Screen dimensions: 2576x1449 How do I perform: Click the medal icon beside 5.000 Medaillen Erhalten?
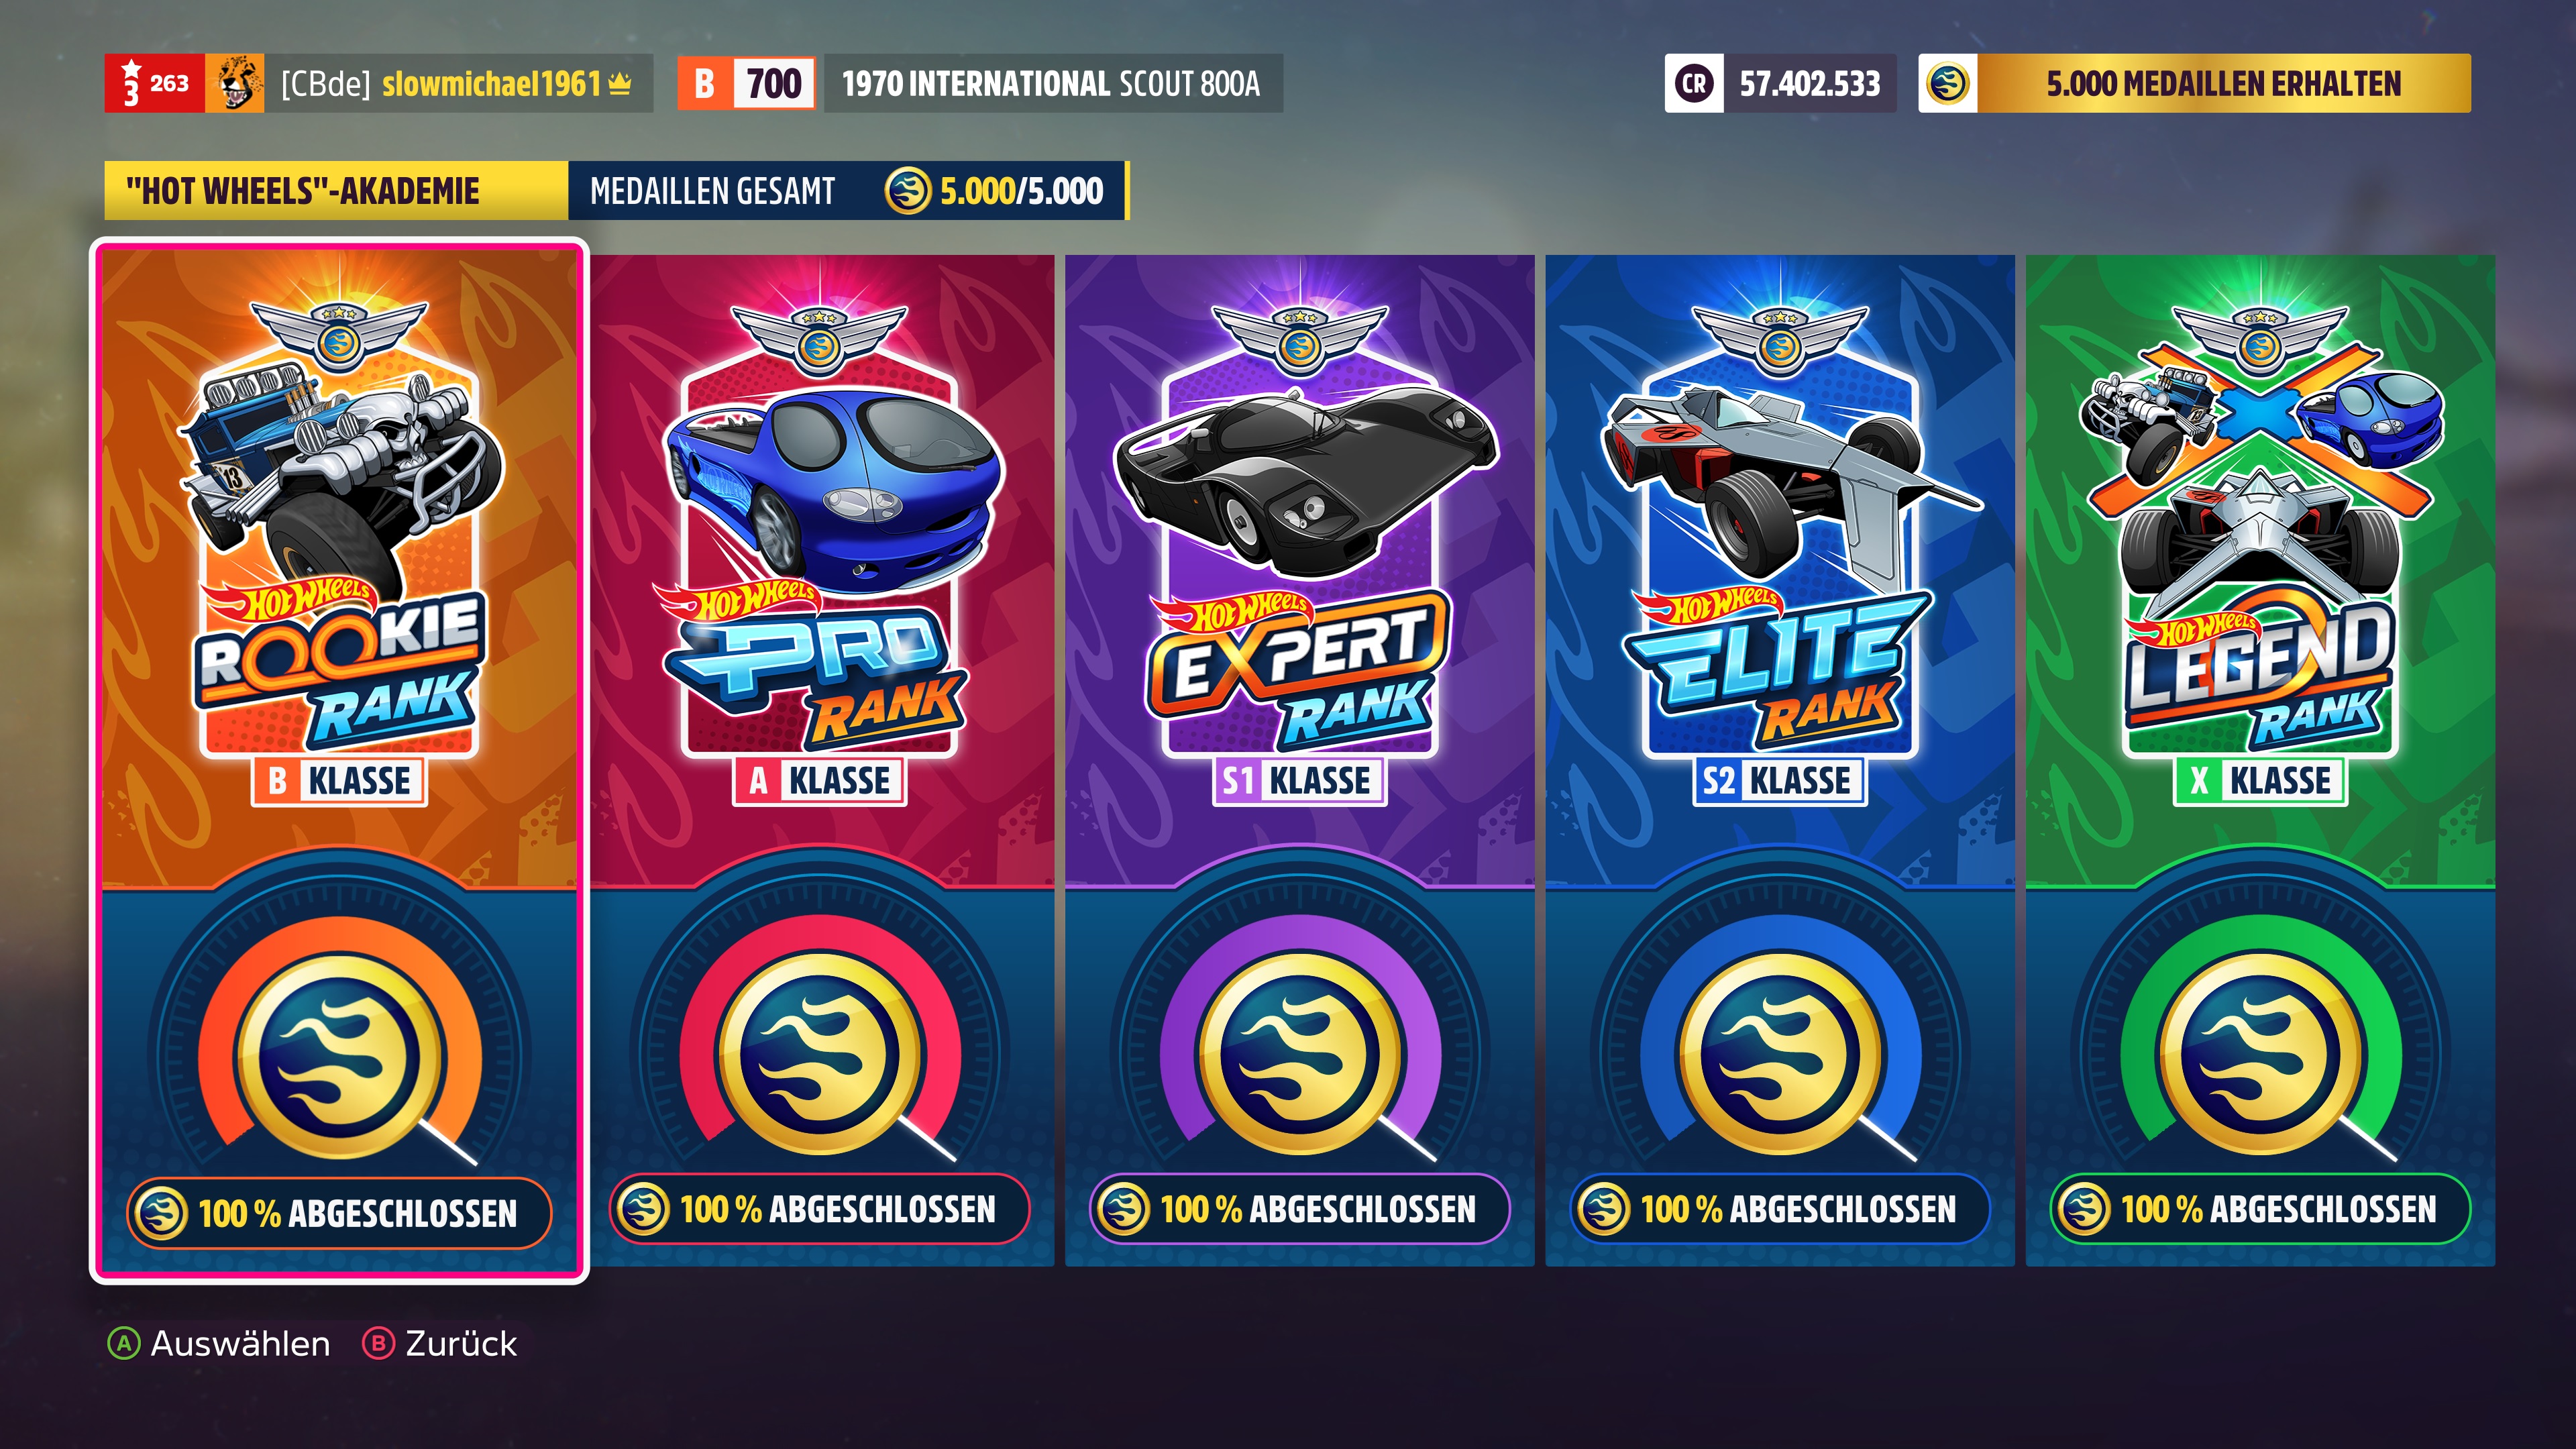point(1947,83)
